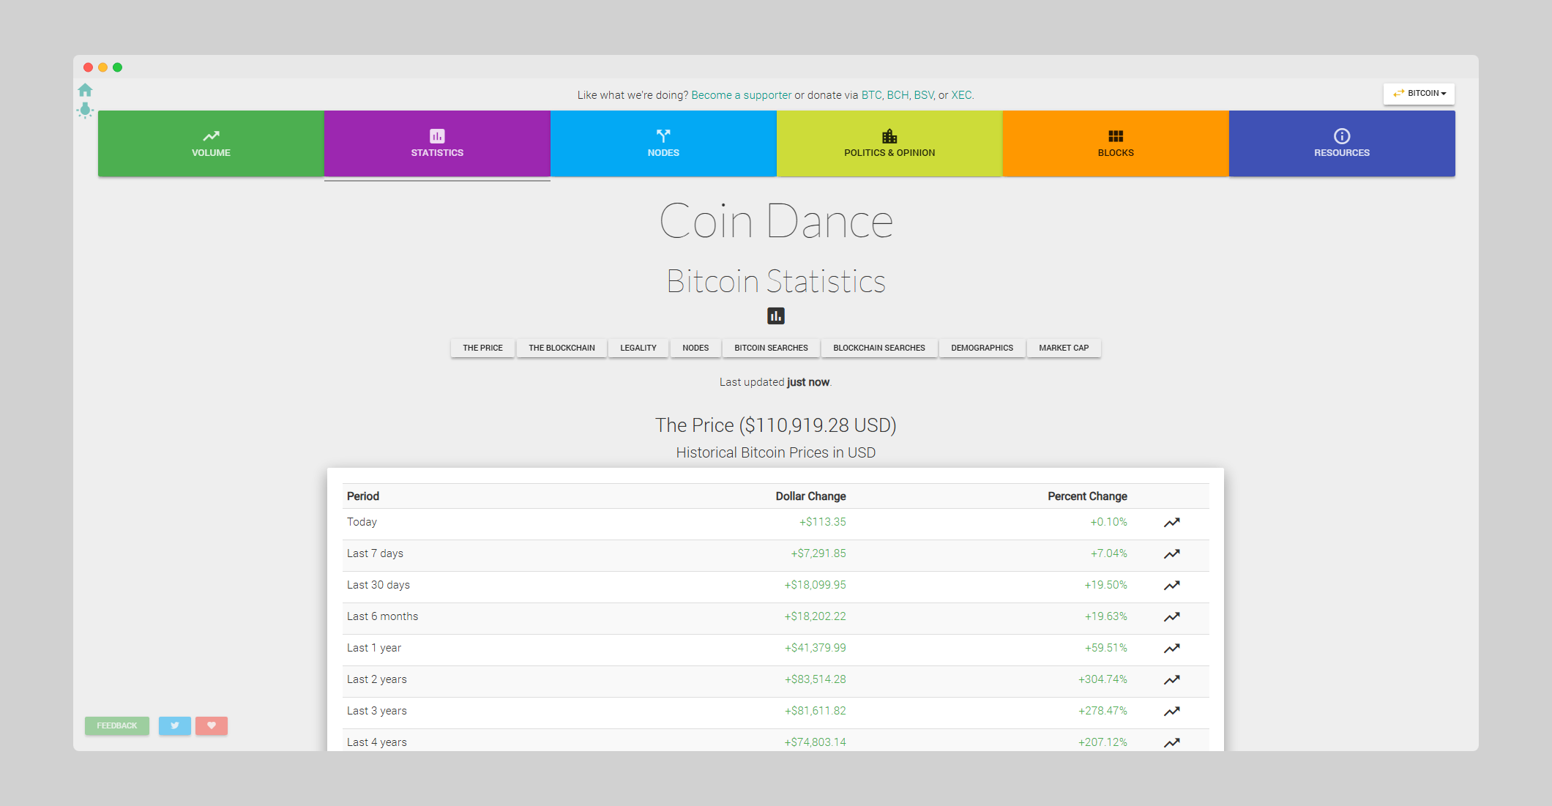Open the Resources tab
Screen dimensions: 1552x806
pyautogui.click(x=1342, y=143)
